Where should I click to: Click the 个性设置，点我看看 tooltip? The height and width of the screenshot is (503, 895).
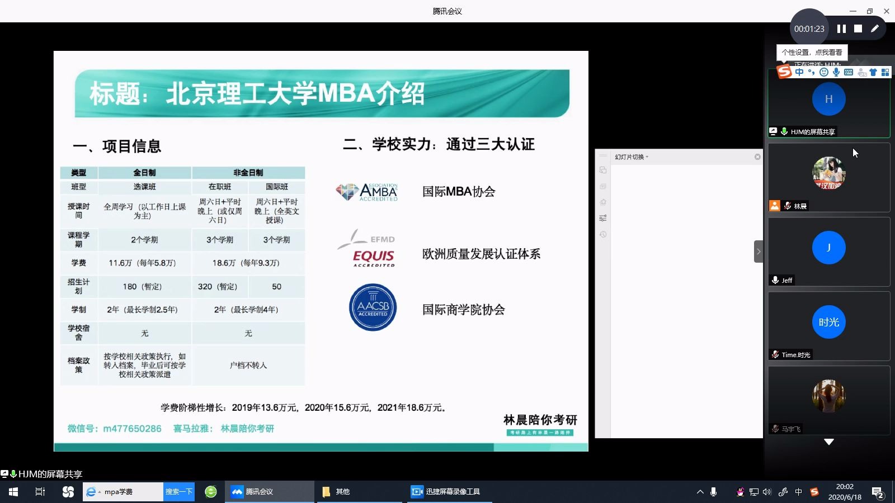[x=812, y=52]
